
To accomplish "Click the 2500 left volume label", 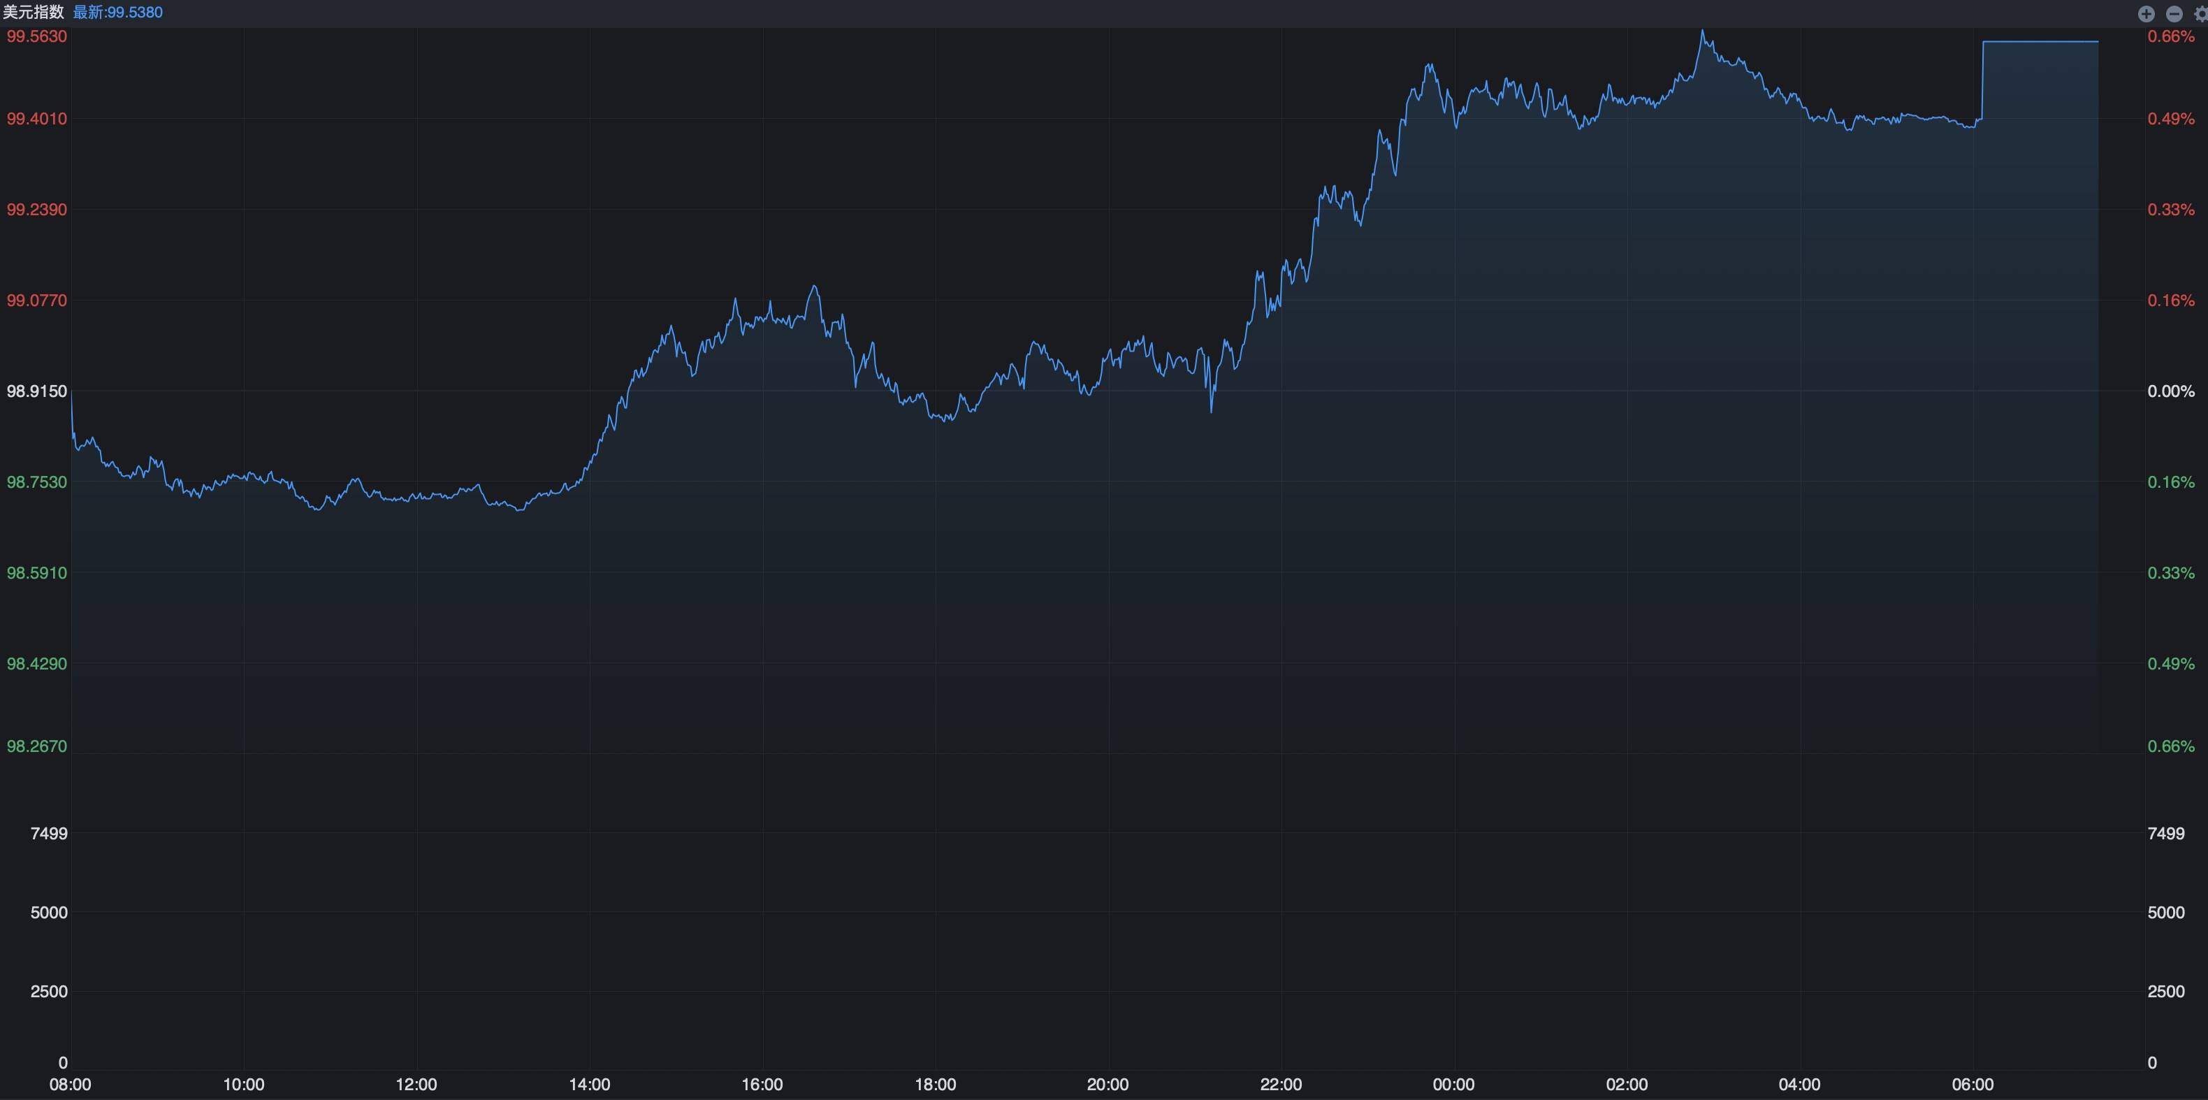I will pos(49,991).
